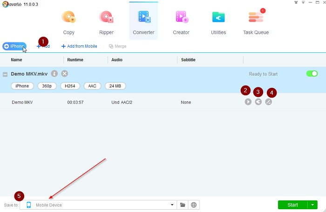Open the Ripper module
326x212 pixels.
point(106,23)
